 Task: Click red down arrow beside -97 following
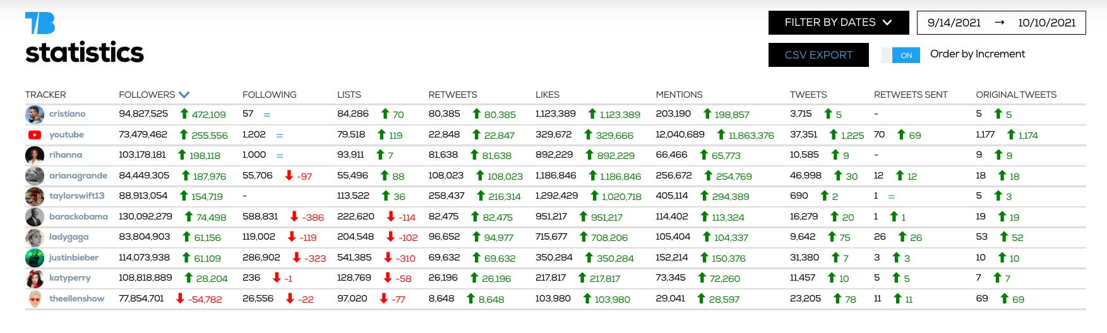coord(289,175)
